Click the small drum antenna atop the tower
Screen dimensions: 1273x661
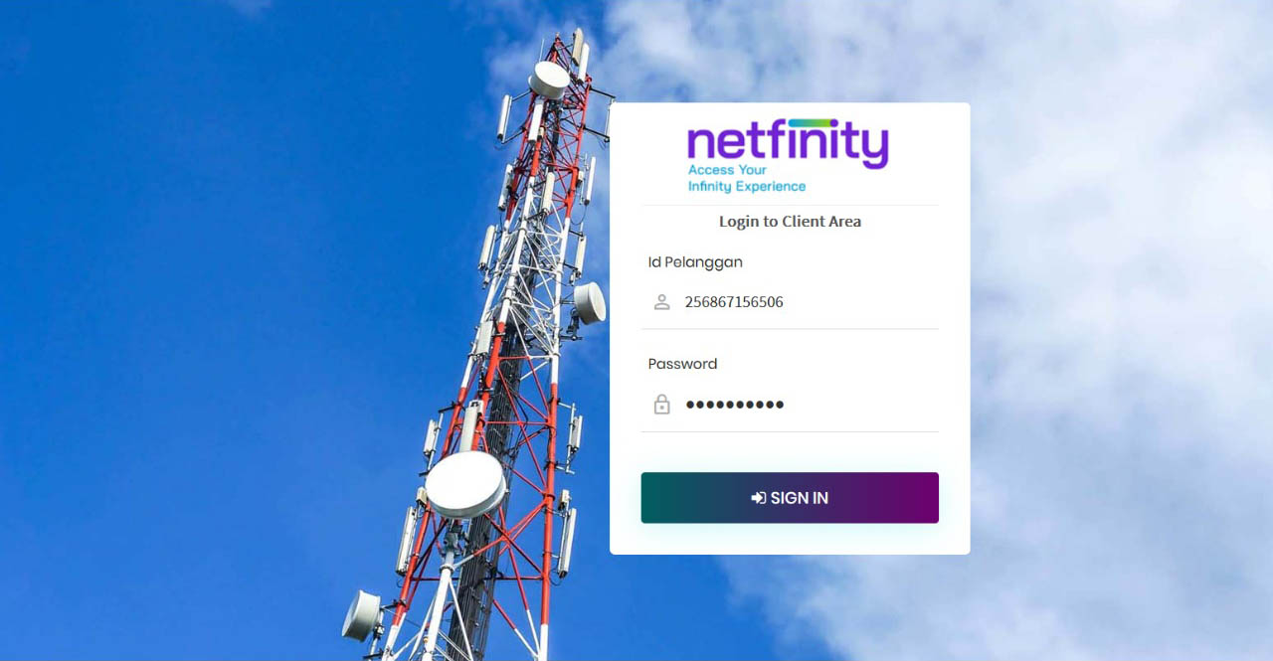pos(549,80)
